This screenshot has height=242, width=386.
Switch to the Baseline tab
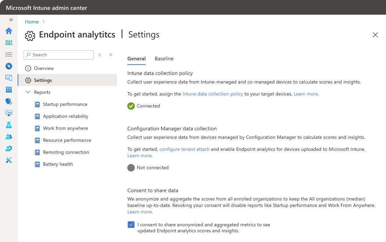164,59
